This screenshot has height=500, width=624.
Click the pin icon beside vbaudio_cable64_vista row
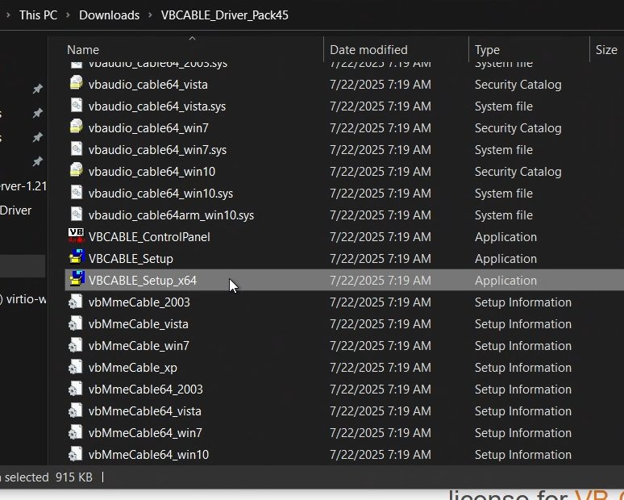[x=37, y=89]
